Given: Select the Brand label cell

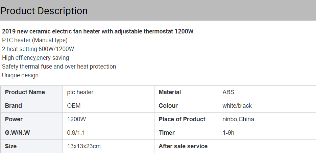Looking at the screenshot, I should 32,106.
